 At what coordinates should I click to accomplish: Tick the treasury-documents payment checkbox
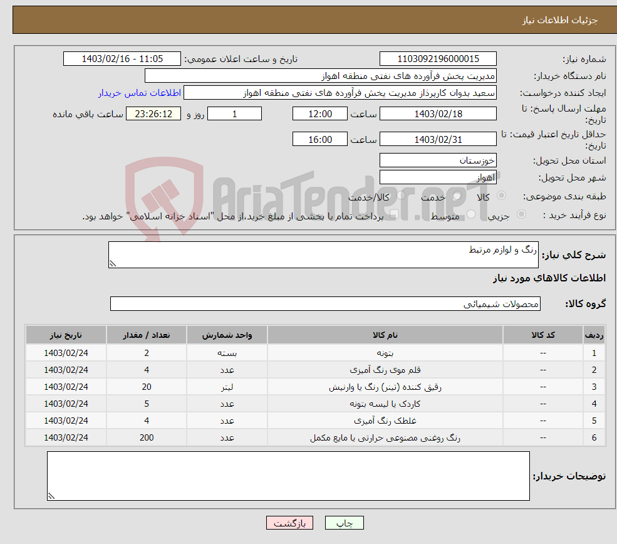(x=394, y=214)
